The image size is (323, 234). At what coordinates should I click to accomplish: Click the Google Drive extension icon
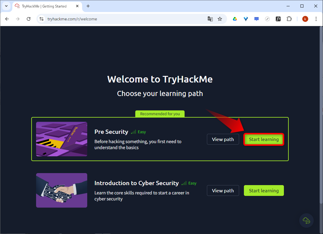(235, 19)
